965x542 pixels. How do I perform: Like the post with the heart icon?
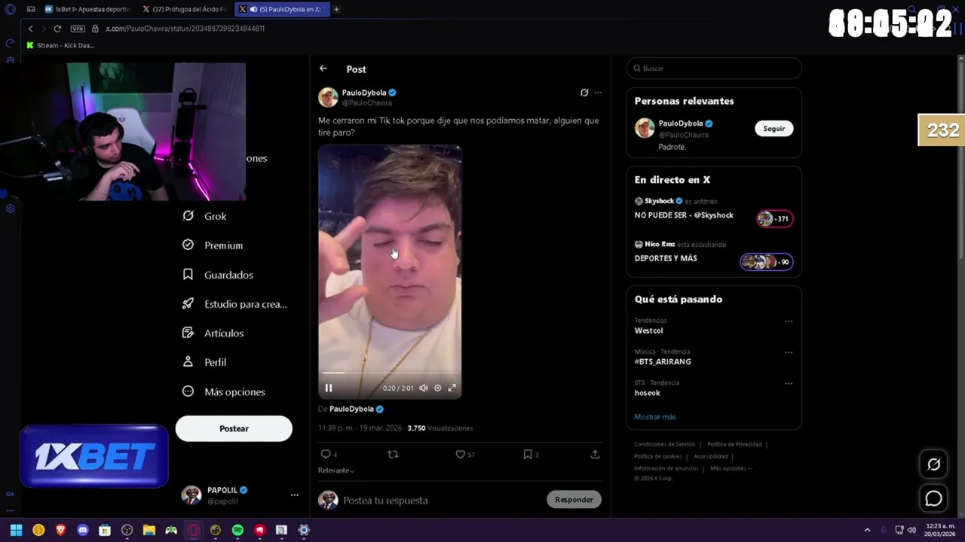tap(460, 454)
